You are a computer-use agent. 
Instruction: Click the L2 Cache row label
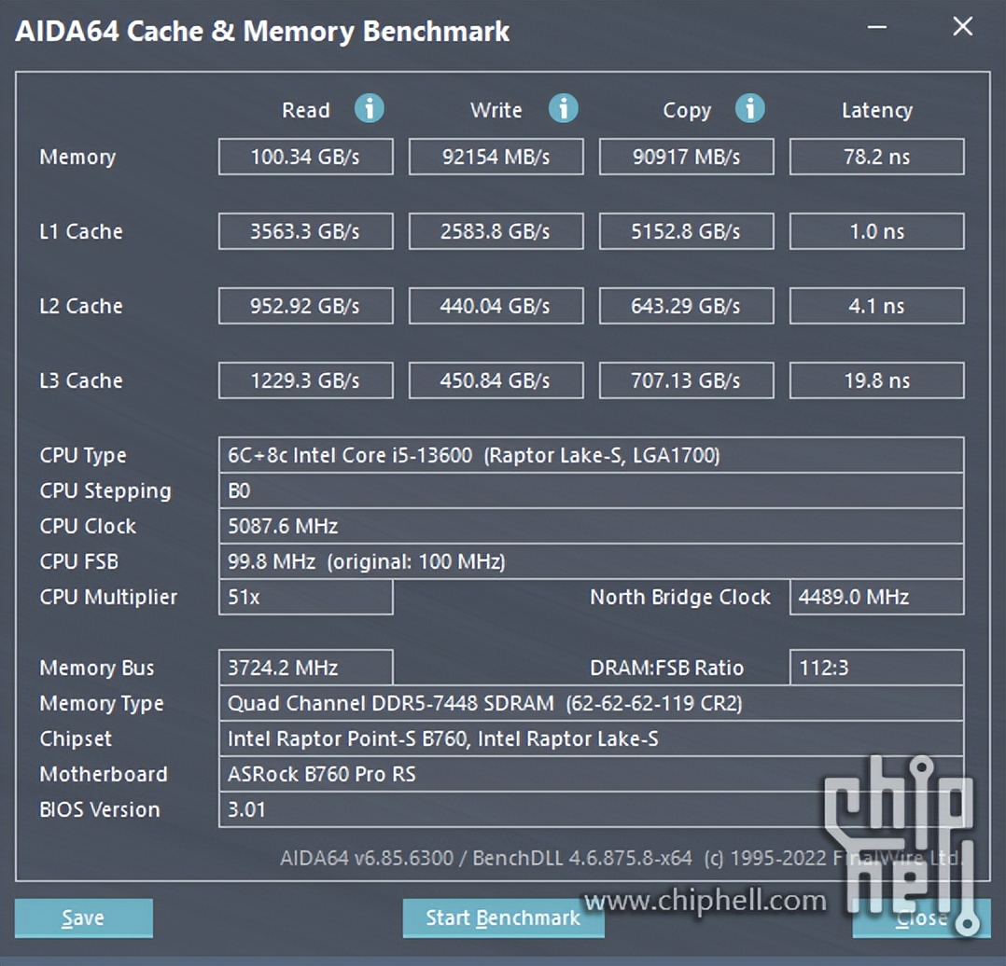[81, 306]
